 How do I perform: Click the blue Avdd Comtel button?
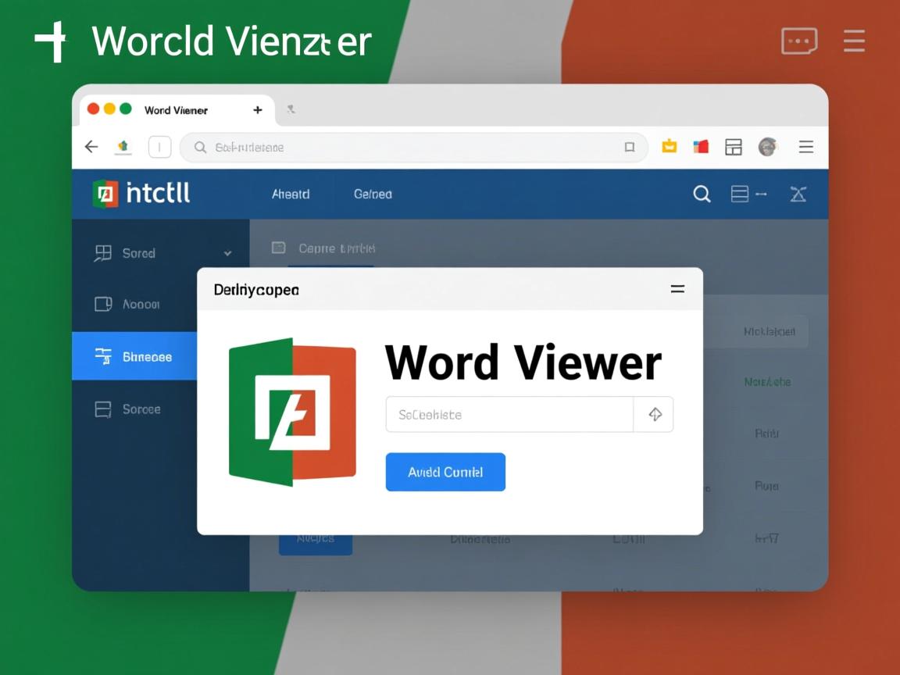click(445, 472)
